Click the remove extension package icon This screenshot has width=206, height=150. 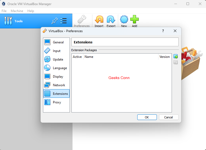(x=176, y=62)
